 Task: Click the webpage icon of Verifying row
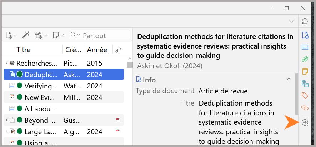(x=12, y=86)
